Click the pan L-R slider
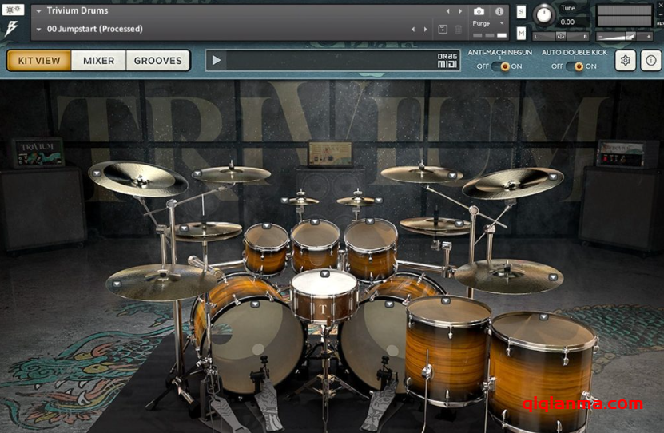The width and height of the screenshot is (664, 433). coord(561,37)
